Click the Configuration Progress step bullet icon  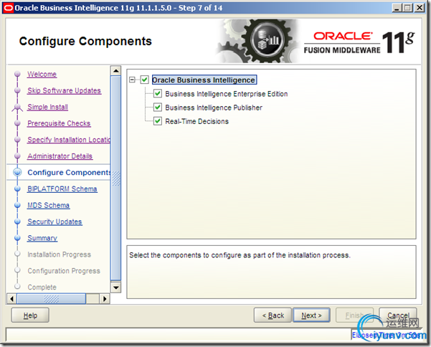pos(17,270)
